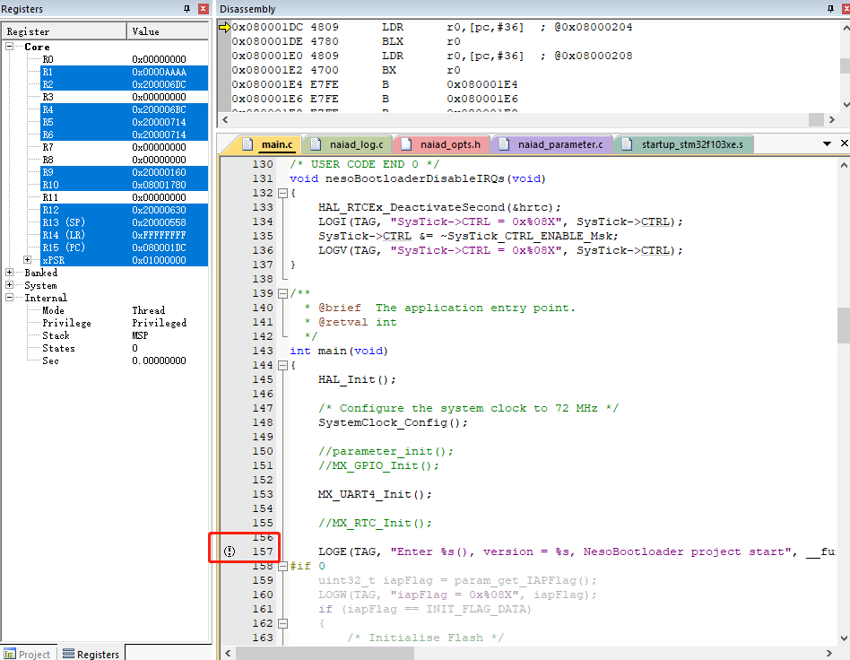This screenshot has height=660, width=850.
Task: Click the Privilege row
Action: coord(124,323)
